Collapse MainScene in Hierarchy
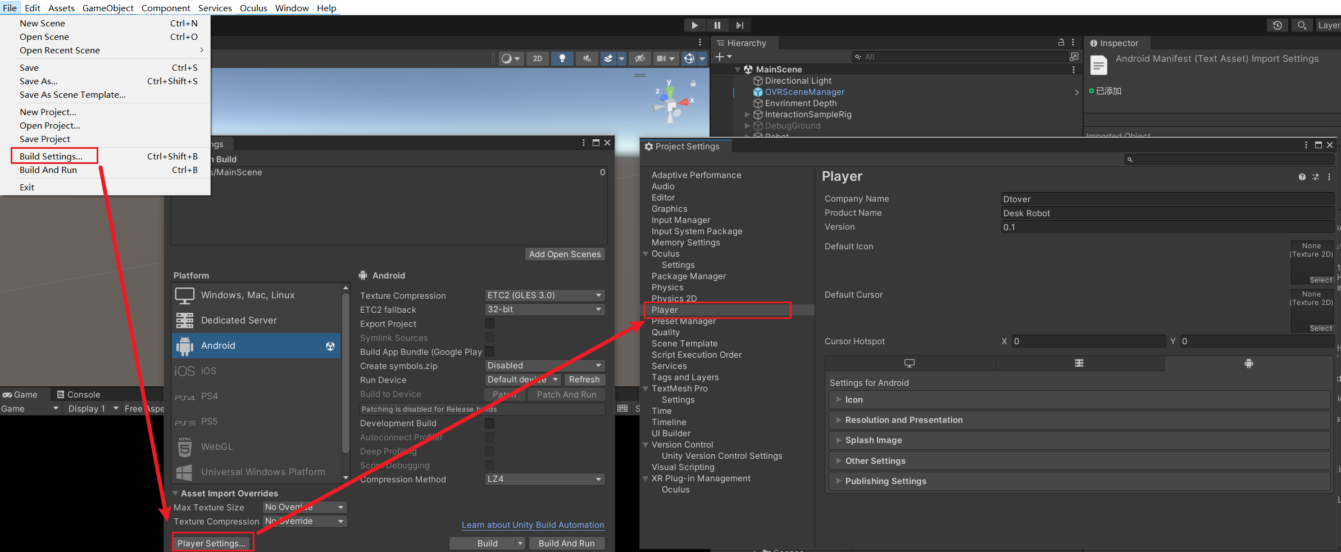Screen dimensions: 1341x552 [x=738, y=70]
